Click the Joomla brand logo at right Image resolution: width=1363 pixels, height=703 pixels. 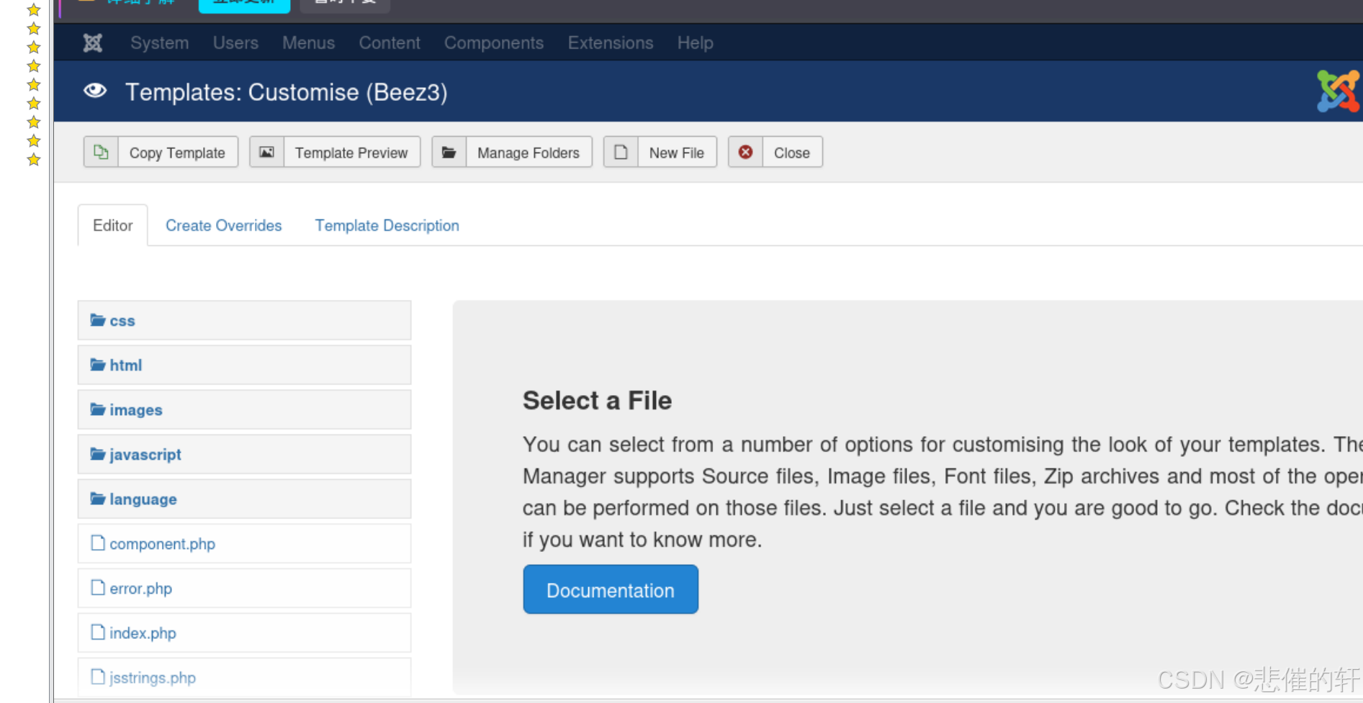pos(1339,91)
